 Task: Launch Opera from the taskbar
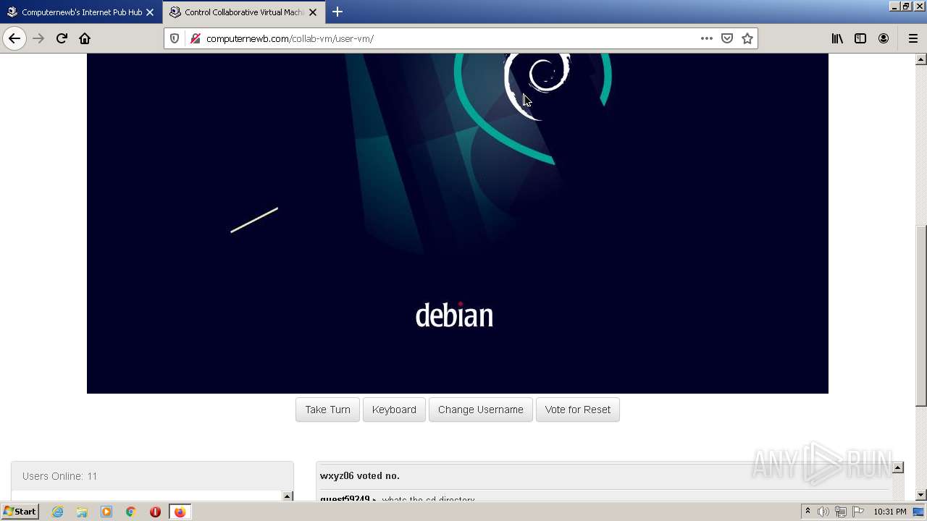[155, 512]
